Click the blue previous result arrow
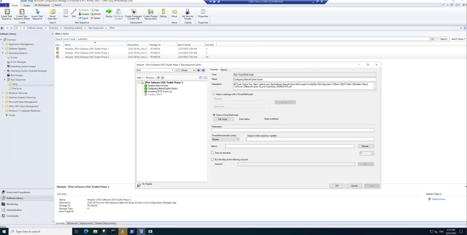 tap(199, 70)
